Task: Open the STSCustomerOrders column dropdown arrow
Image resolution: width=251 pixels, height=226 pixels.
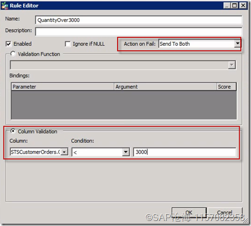Action: click(x=64, y=152)
